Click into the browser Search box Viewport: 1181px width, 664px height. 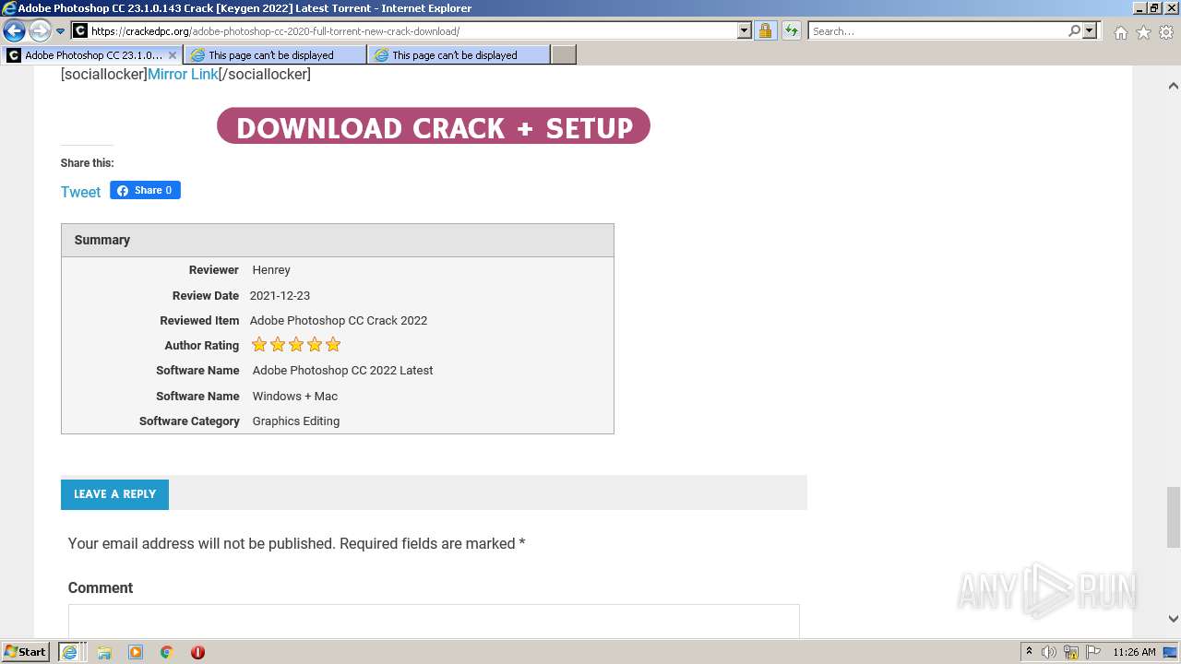pyautogui.click(x=937, y=30)
